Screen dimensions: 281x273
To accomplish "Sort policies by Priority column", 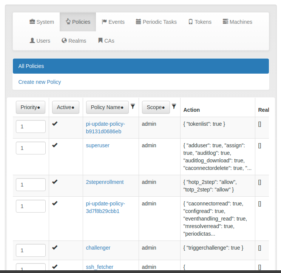I will pyautogui.click(x=30, y=107).
